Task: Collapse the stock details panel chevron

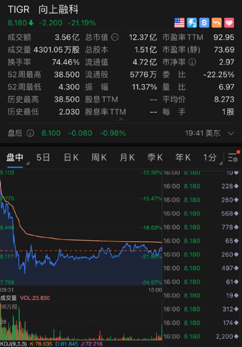Action: [x=121, y=120]
